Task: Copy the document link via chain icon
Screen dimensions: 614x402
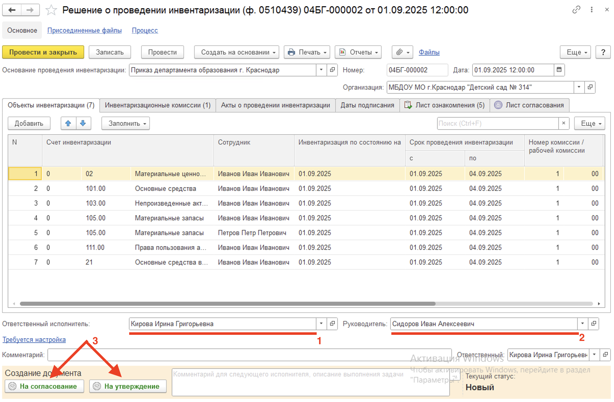Action: (x=576, y=10)
